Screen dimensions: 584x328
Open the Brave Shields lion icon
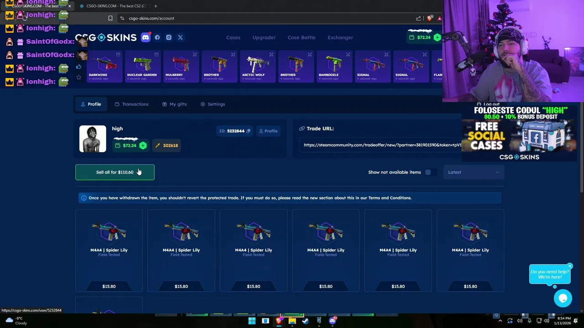coord(429,18)
